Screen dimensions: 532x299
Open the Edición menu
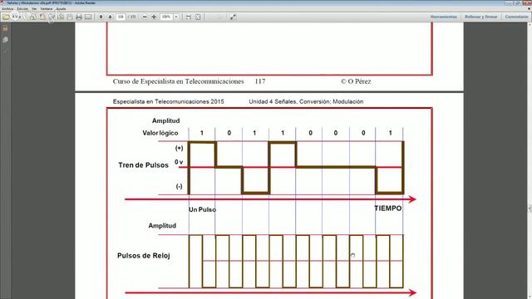(22, 9)
